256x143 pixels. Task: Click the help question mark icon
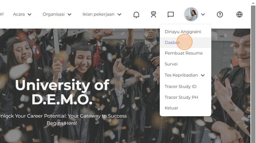pyautogui.click(x=220, y=14)
